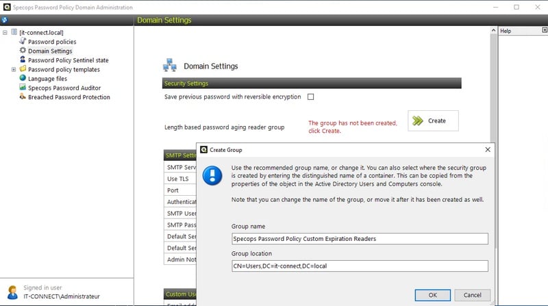548x306 pixels.
Task: Open Password policy templates
Action: (64, 70)
